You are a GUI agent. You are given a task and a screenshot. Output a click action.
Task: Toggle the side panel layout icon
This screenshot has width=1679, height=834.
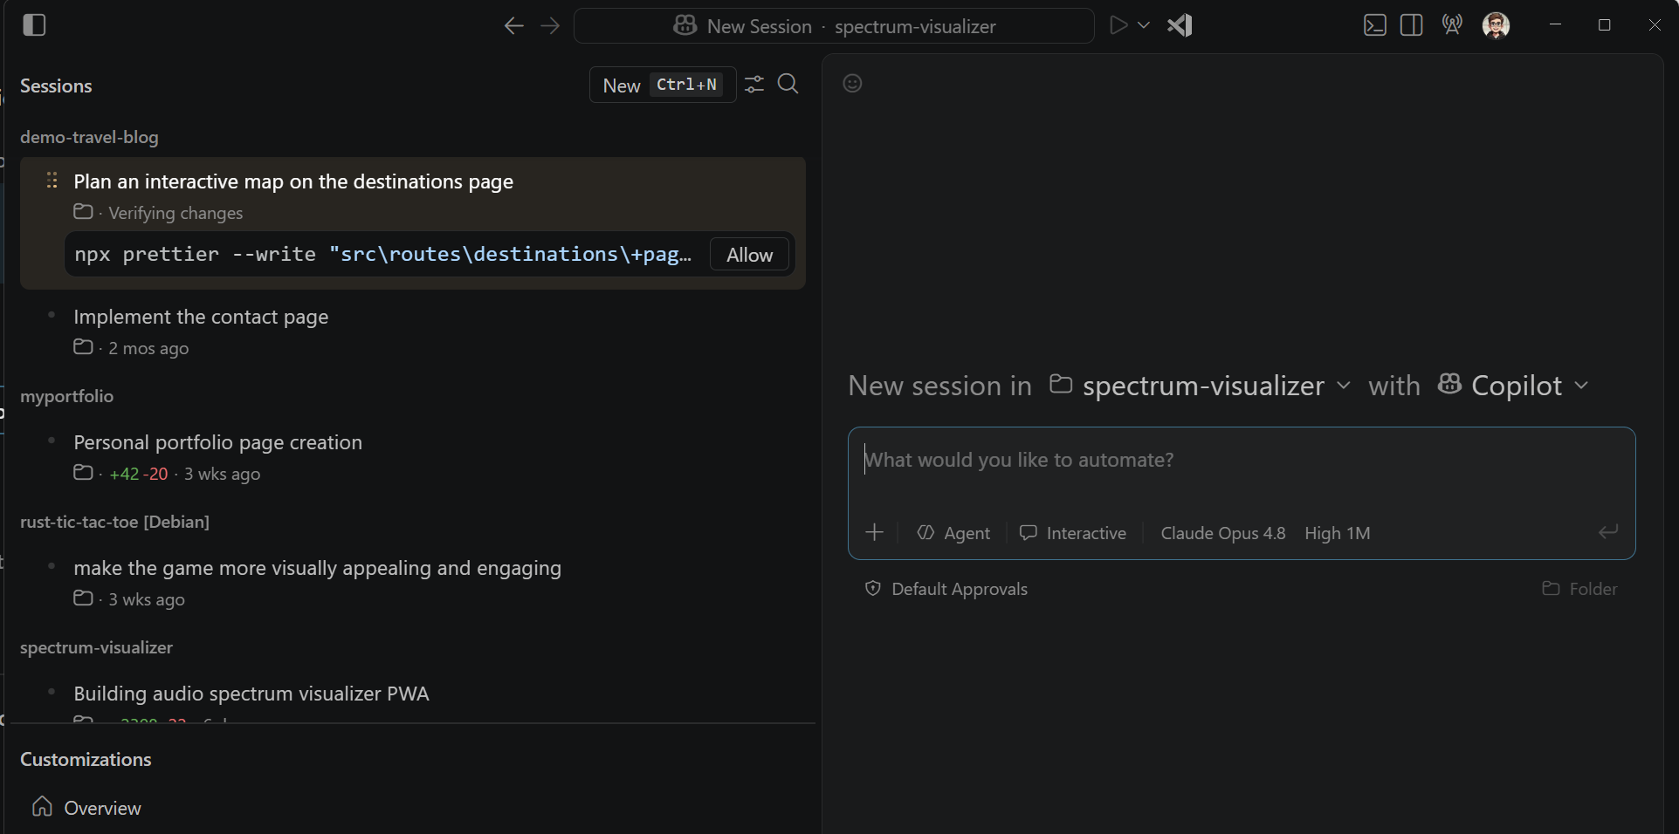coord(1412,25)
